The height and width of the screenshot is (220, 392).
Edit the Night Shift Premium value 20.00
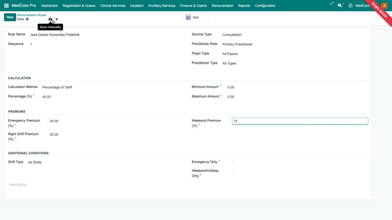[116, 134]
